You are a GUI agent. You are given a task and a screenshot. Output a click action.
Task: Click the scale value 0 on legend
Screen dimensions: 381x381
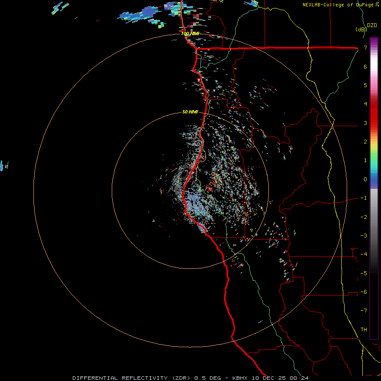[x=365, y=179]
